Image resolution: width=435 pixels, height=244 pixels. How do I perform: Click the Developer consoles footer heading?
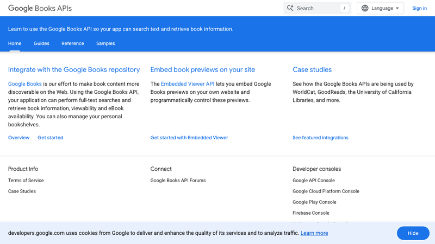pos(316,169)
